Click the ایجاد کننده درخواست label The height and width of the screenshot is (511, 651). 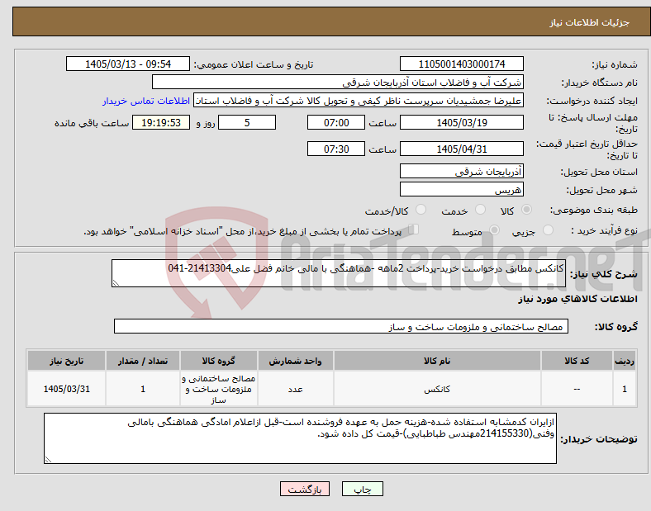click(x=592, y=101)
